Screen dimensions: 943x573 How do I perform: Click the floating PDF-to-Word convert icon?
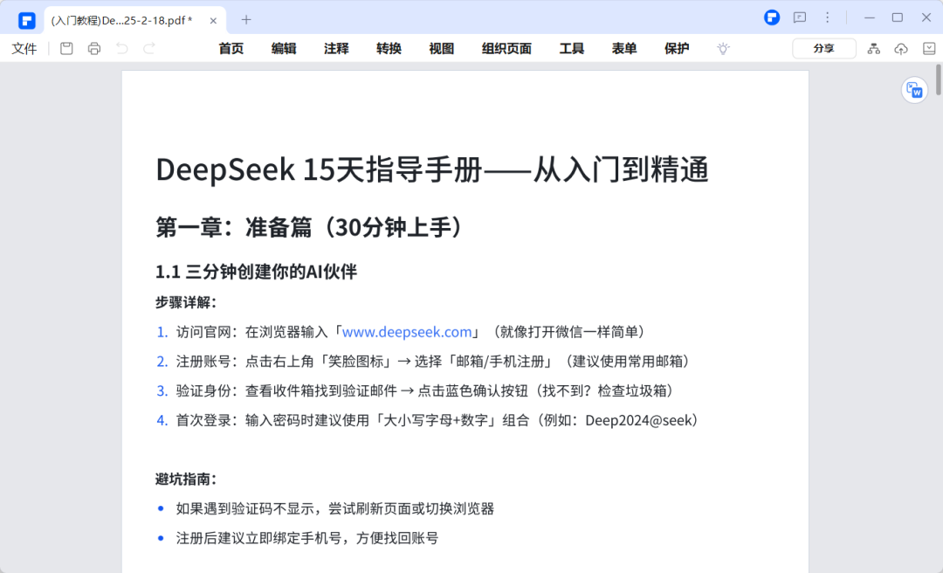[914, 90]
